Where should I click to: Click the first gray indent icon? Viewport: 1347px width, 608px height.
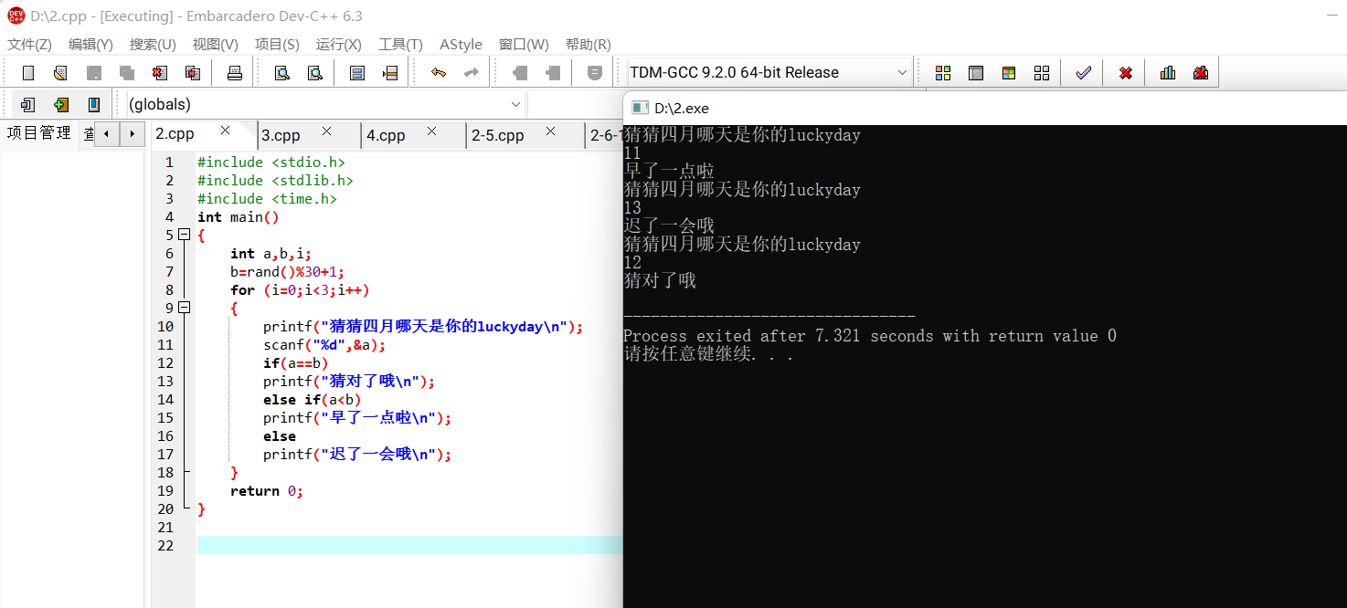[520, 73]
